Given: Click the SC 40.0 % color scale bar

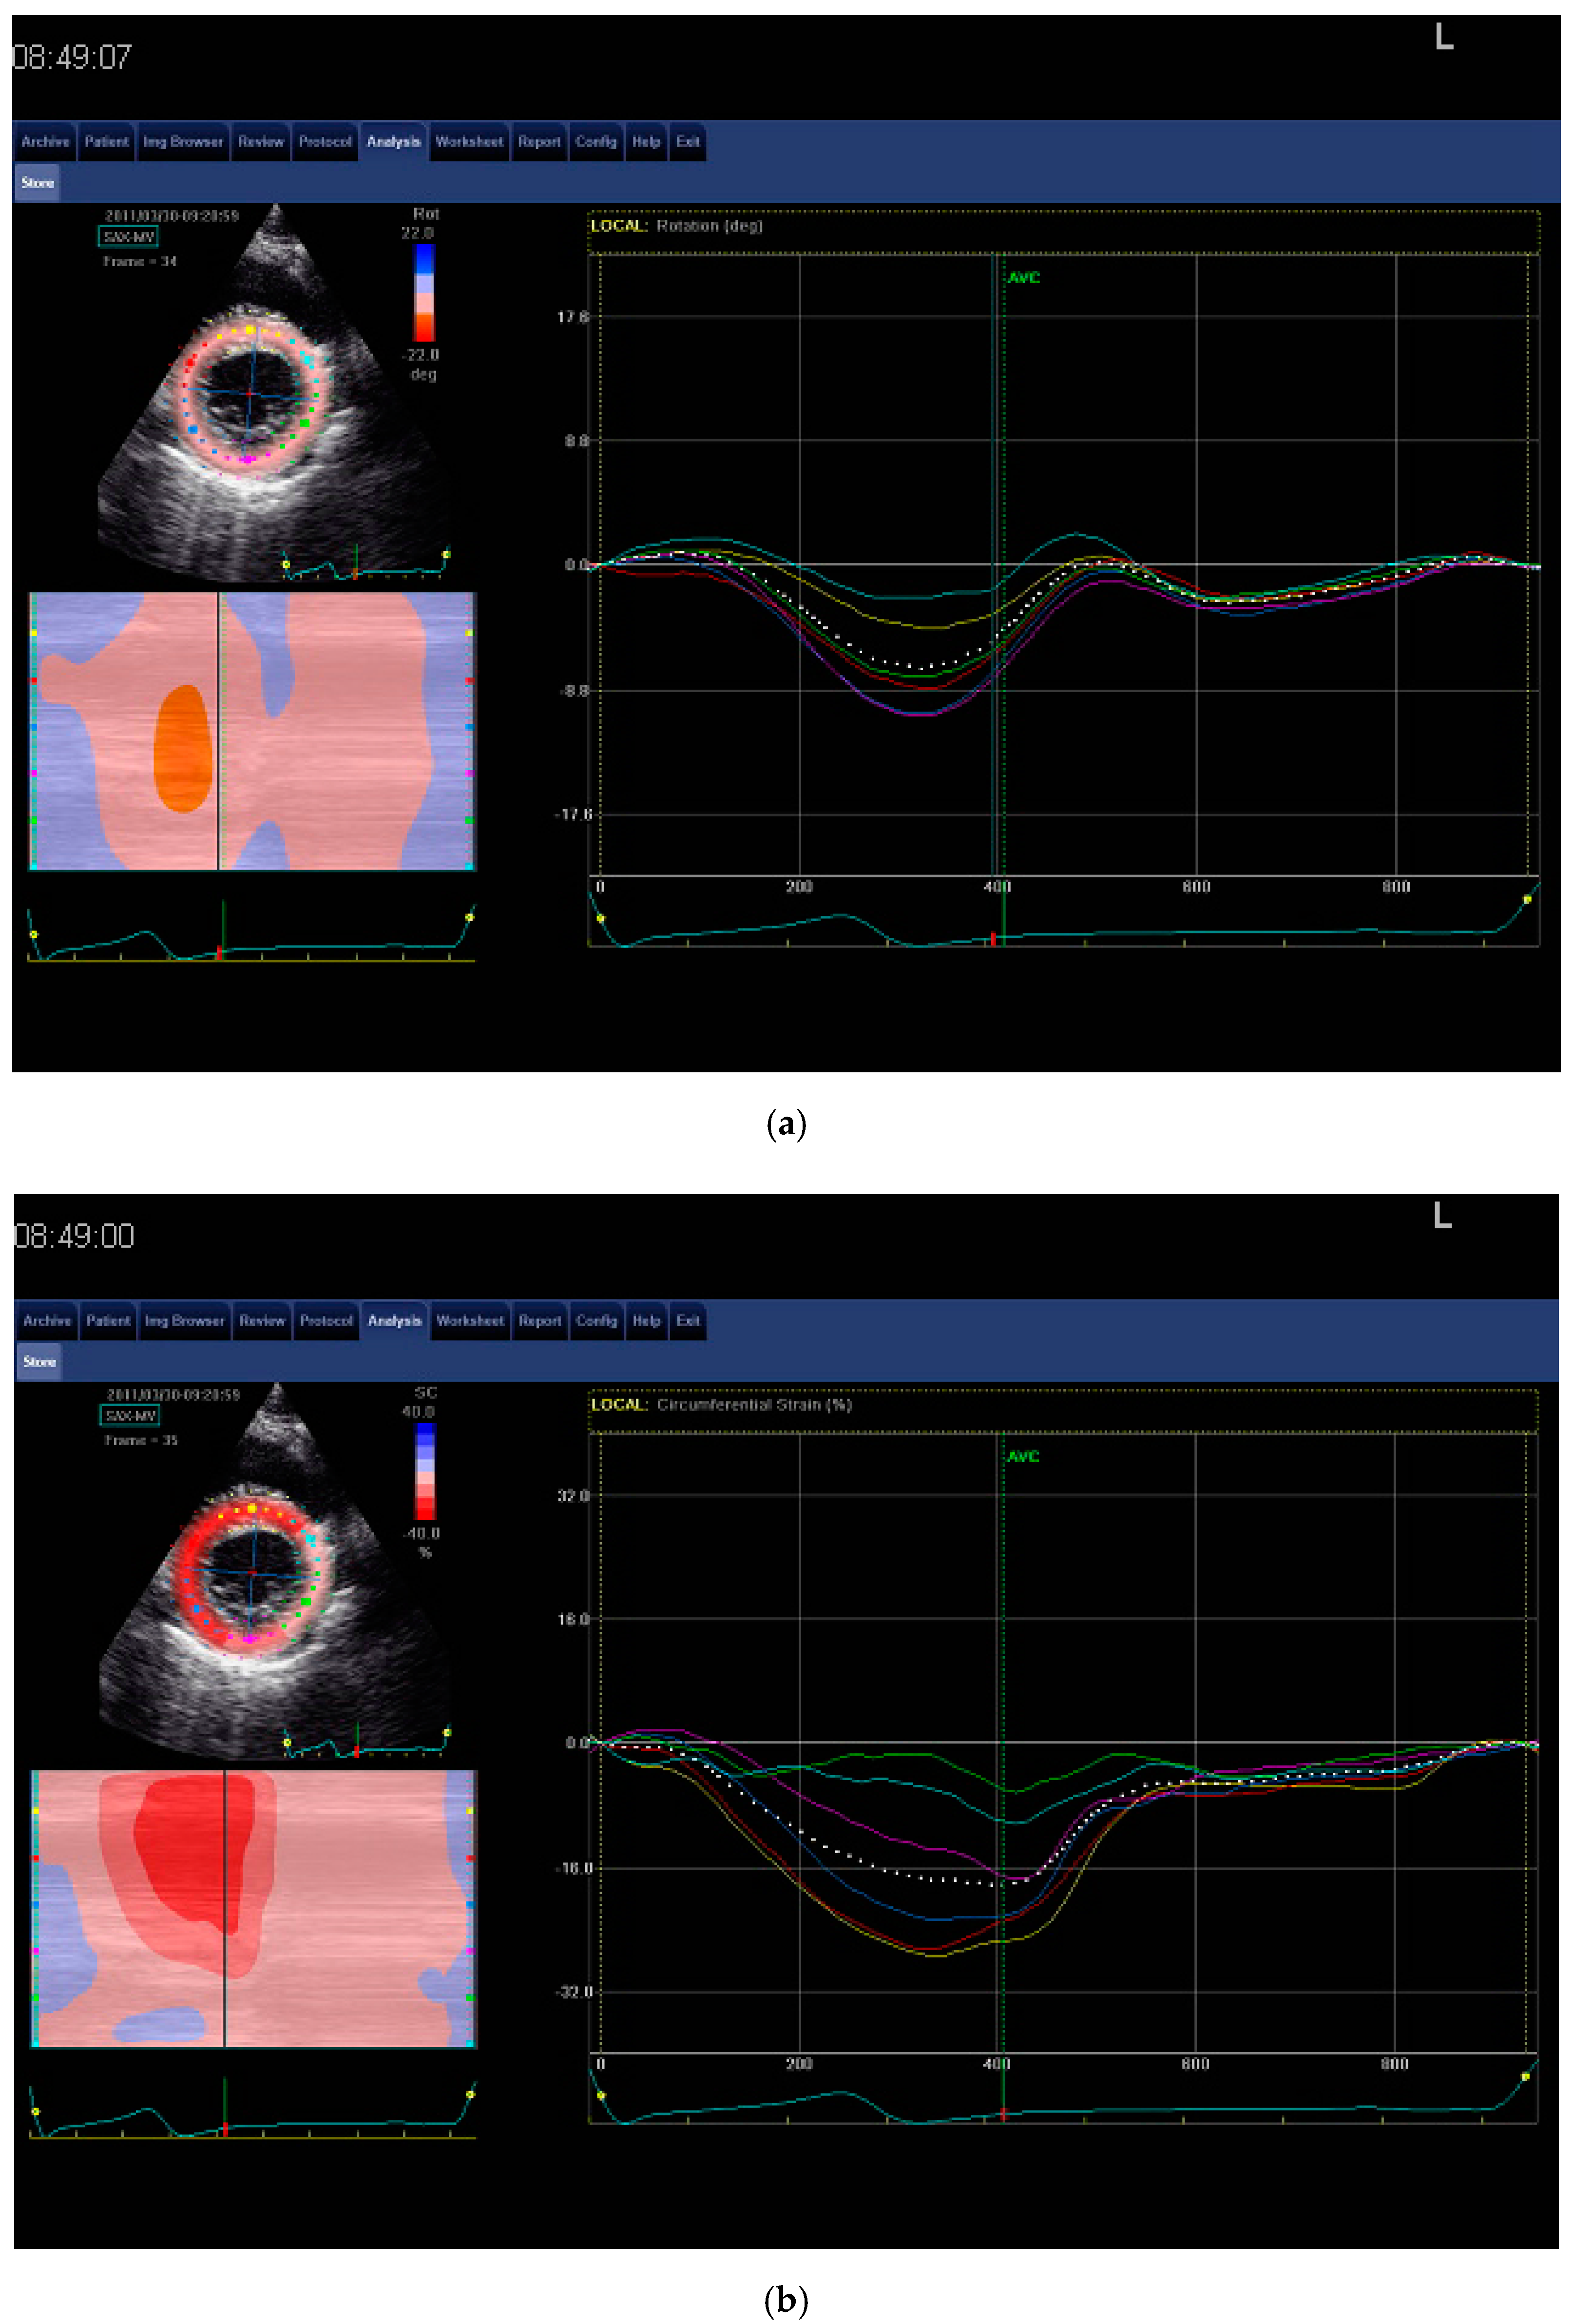Looking at the screenshot, I should coord(426,1471).
